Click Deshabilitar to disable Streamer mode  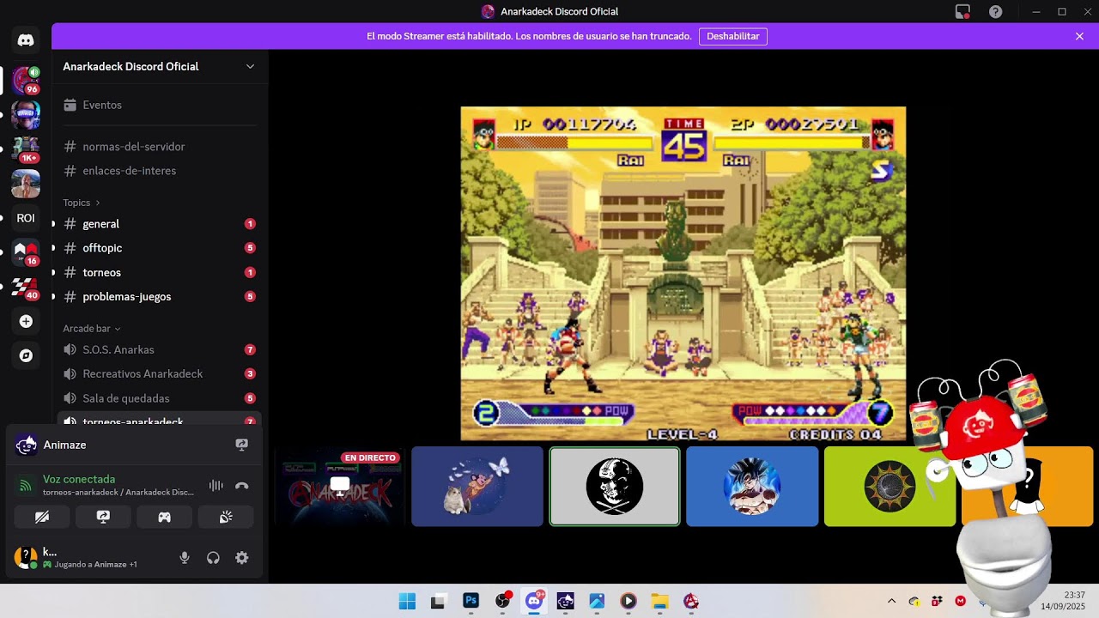click(733, 36)
